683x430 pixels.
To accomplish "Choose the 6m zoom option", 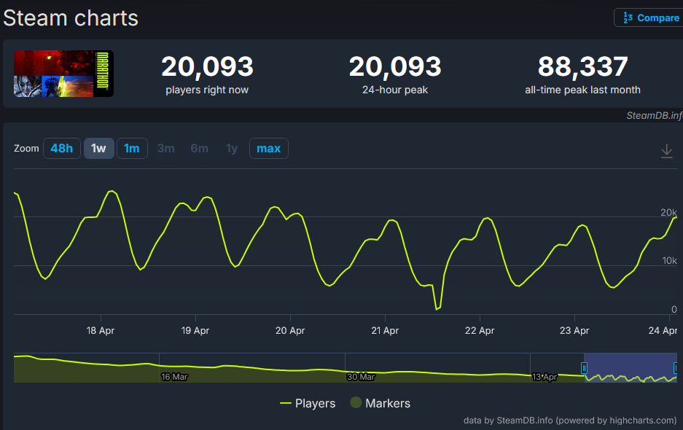I will point(199,149).
